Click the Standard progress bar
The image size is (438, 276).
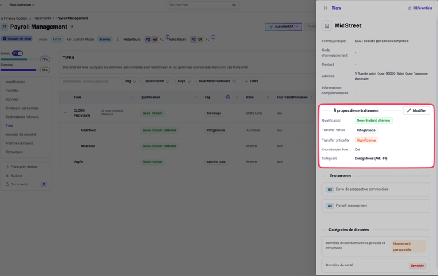[x=19, y=70]
